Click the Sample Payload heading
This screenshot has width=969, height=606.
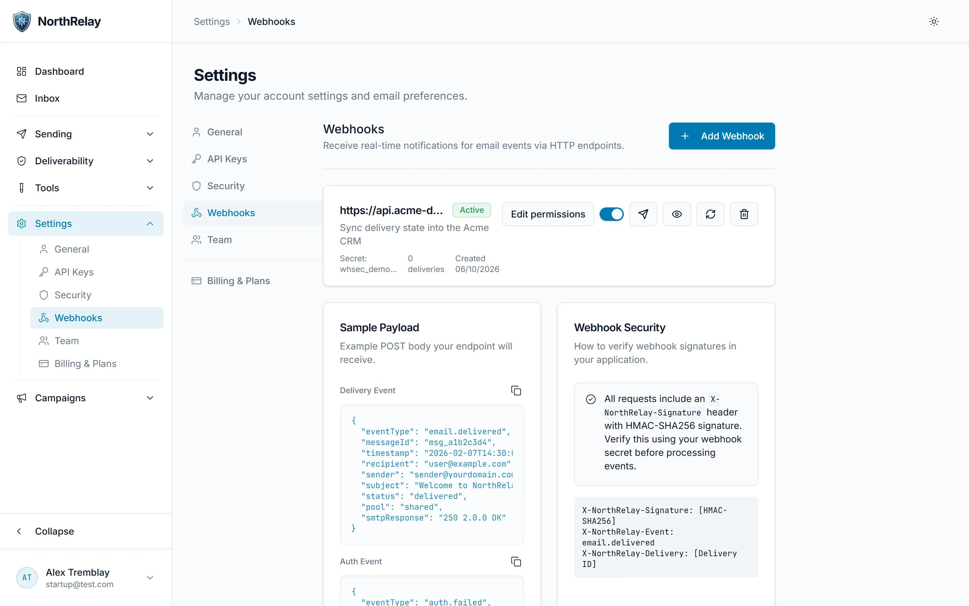(379, 328)
